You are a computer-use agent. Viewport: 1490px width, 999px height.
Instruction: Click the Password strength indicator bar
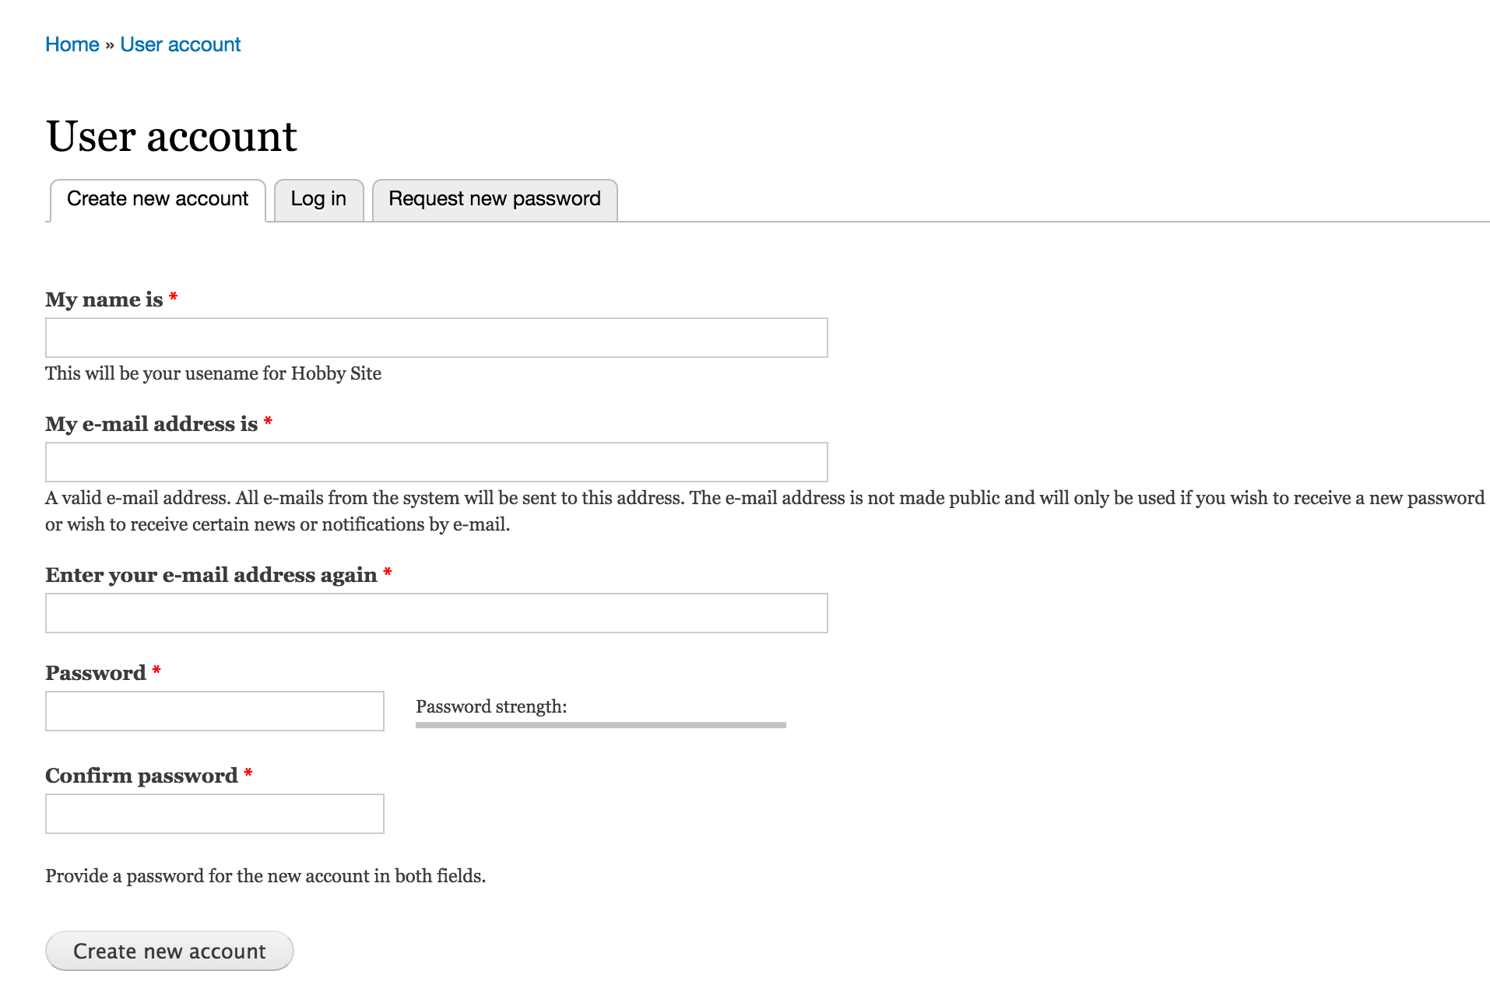pos(599,724)
